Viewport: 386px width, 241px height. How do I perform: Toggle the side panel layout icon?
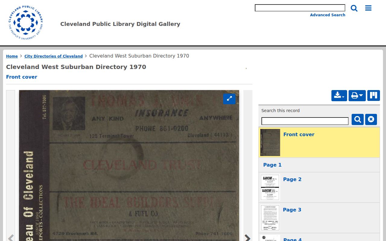tap(374, 95)
